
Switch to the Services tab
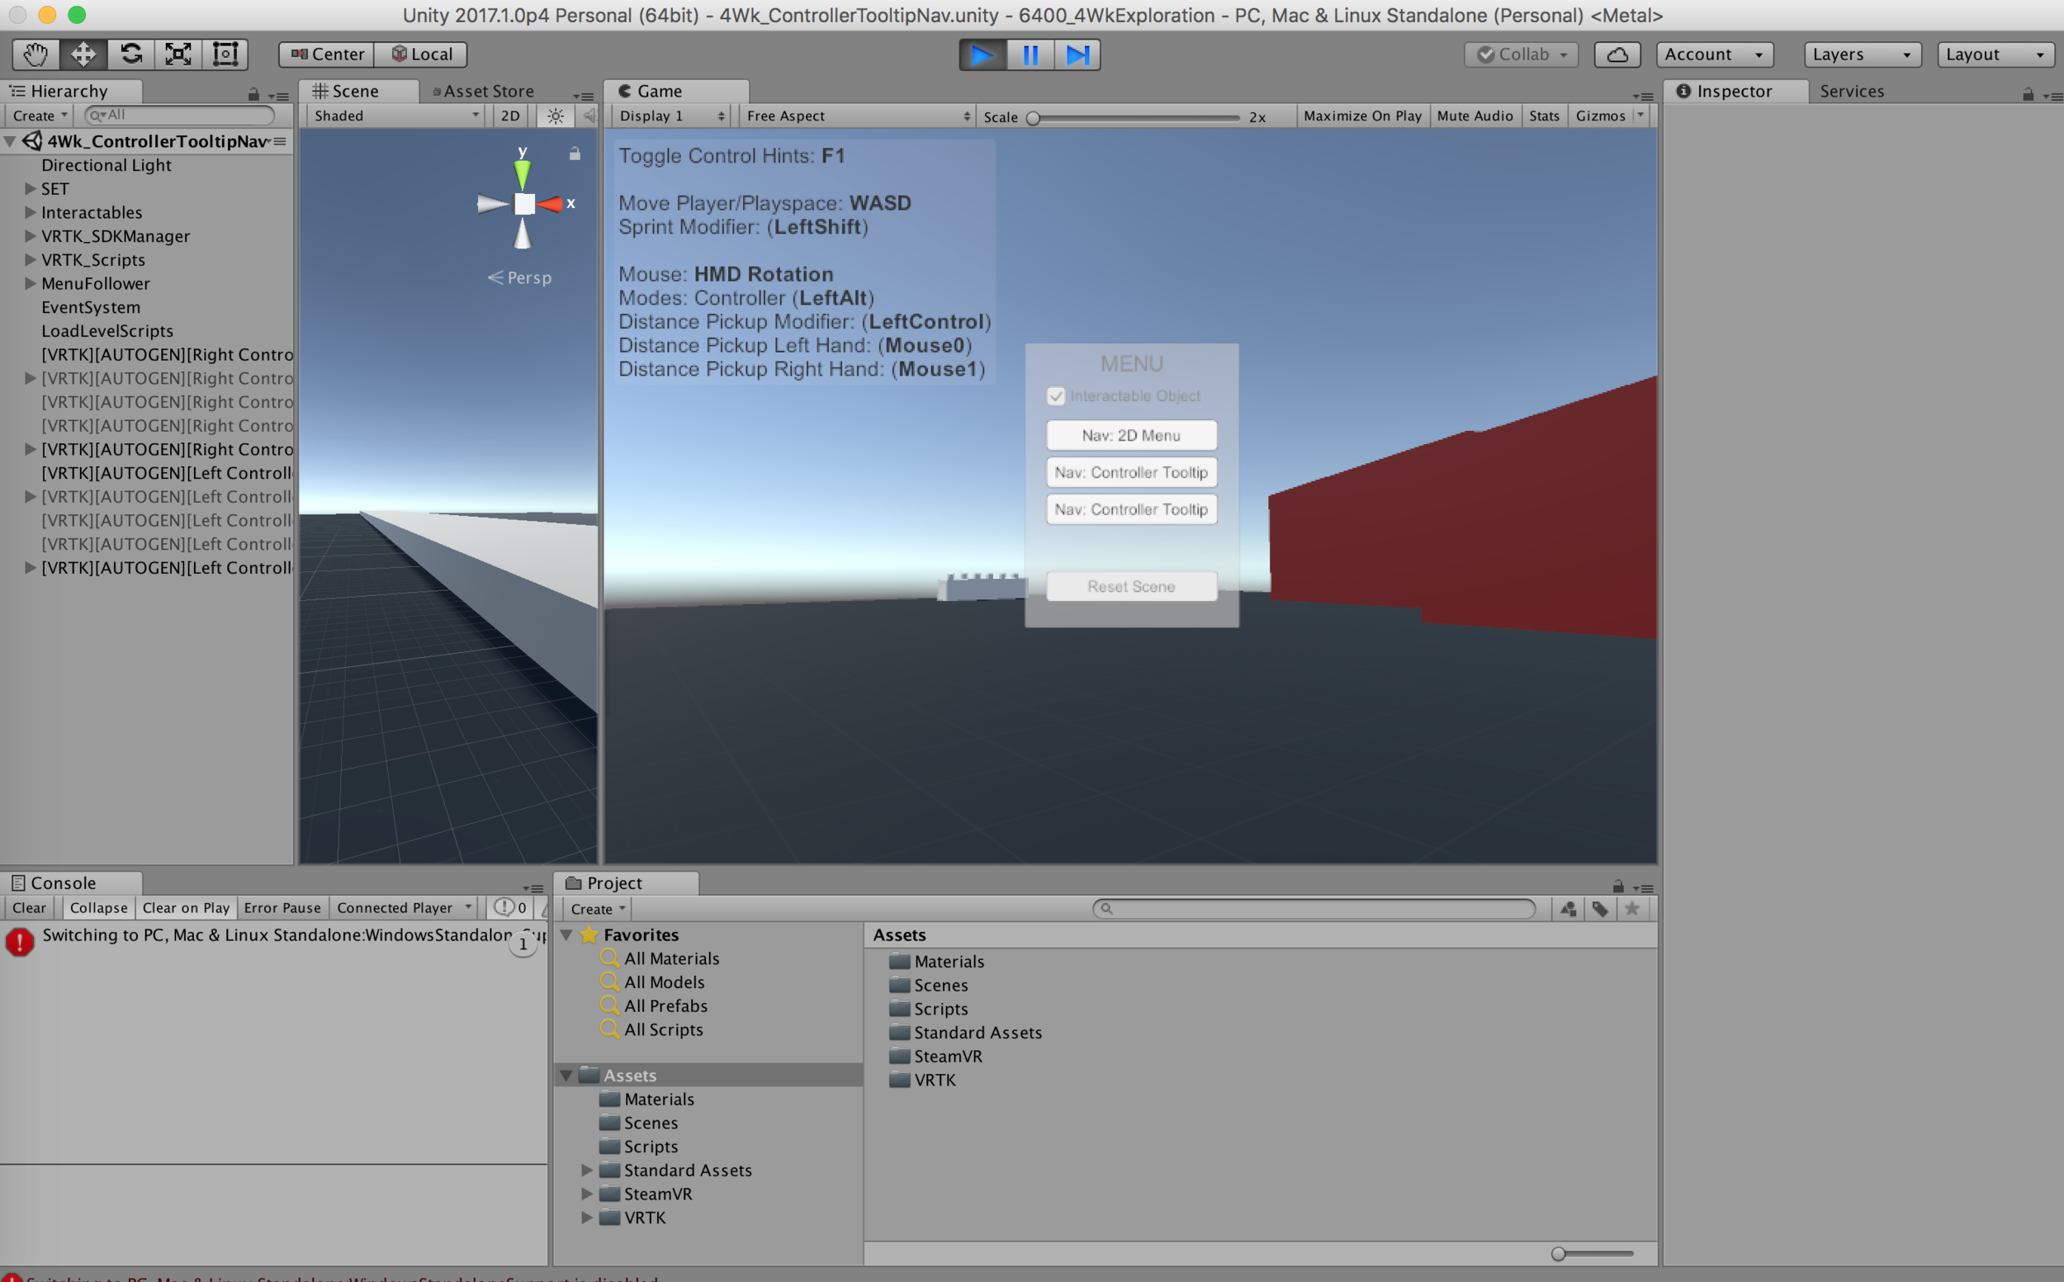point(1851,91)
